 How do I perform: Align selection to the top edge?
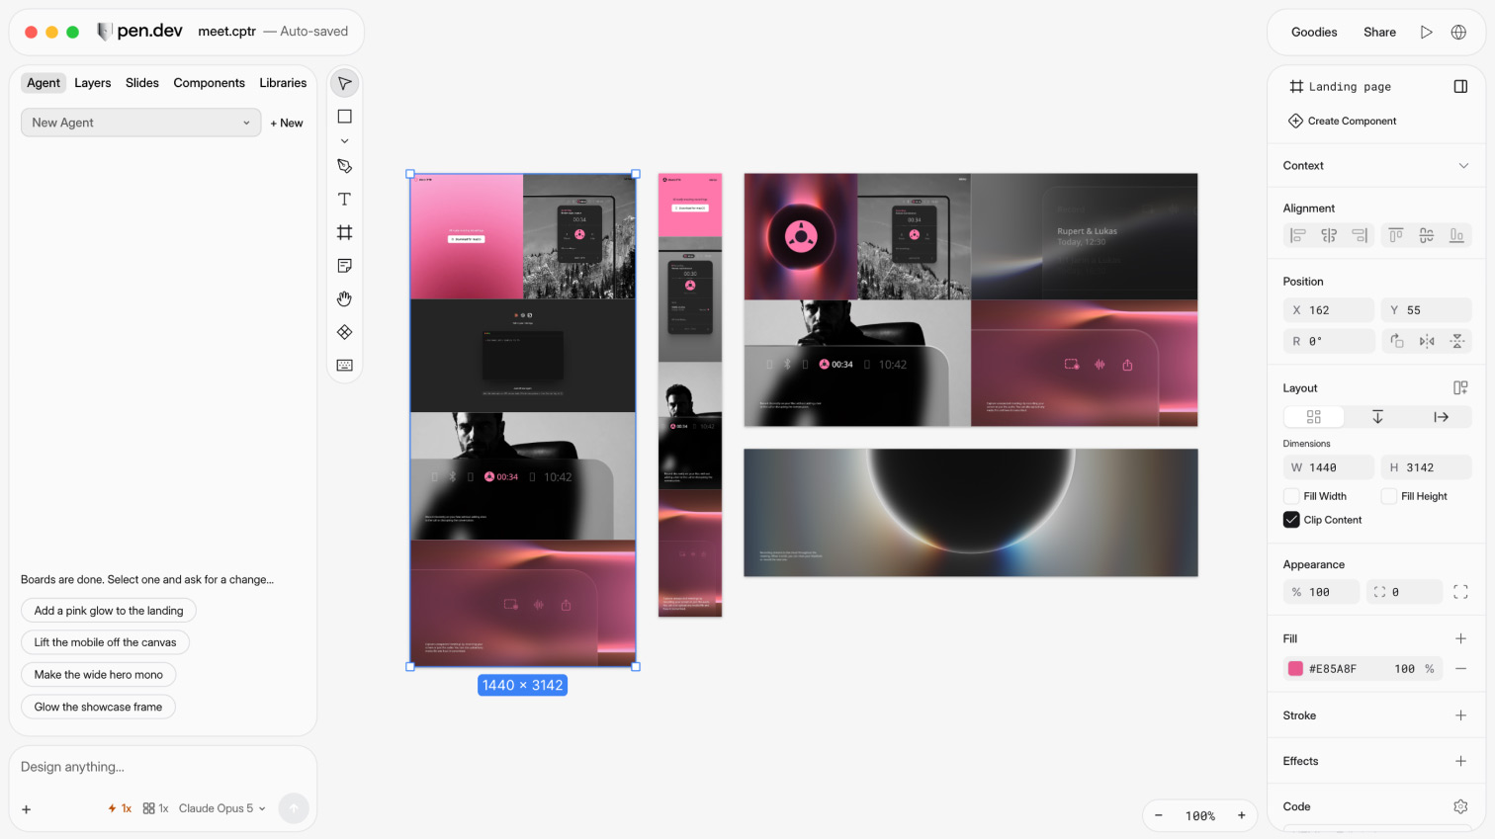1395,235
